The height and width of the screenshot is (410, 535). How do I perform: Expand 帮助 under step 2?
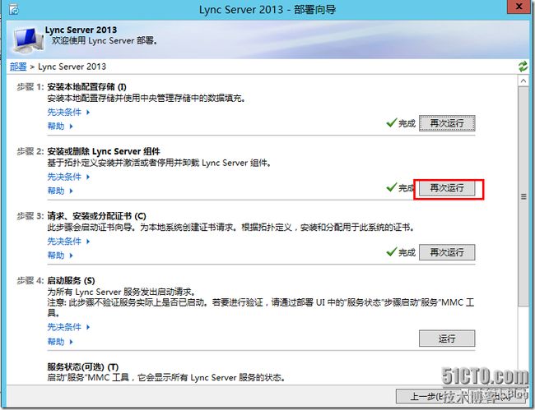pos(60,191)
